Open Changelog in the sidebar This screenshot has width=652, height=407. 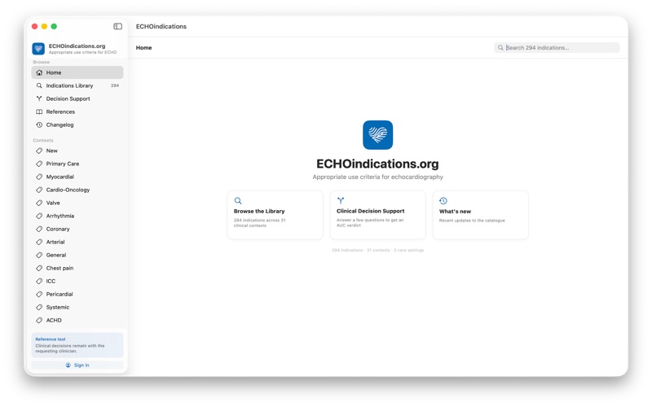pyautogui.click(x=77, y=125)
